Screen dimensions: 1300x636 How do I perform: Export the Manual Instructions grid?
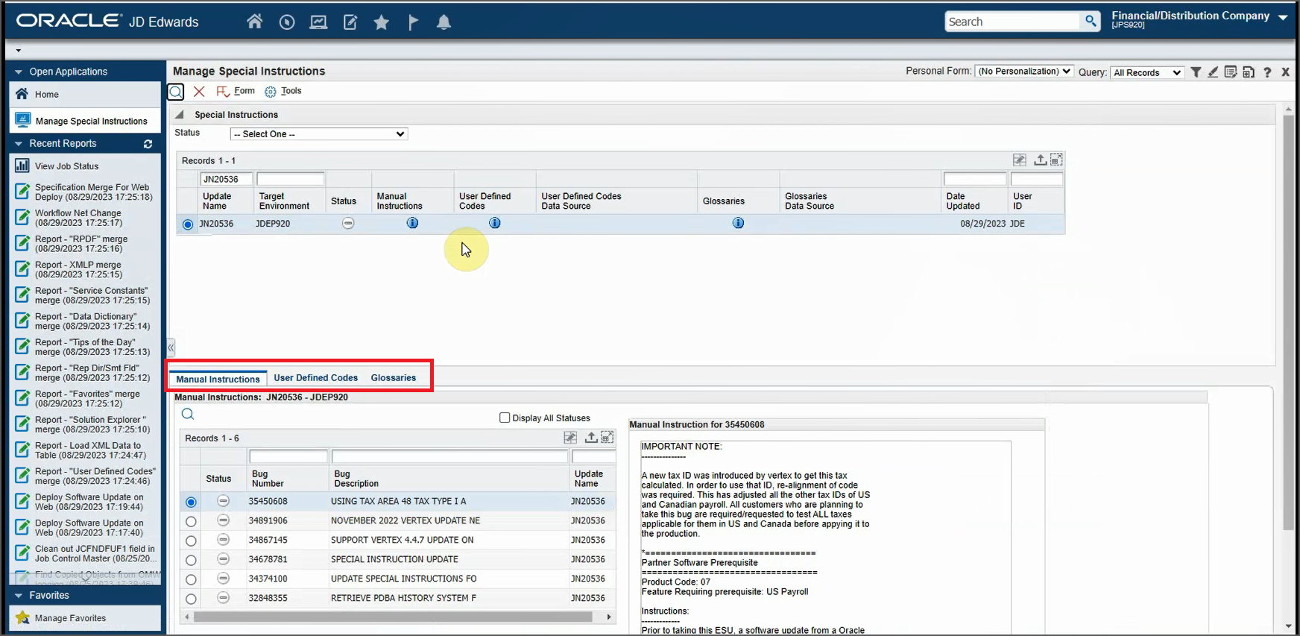pos(591,438)
